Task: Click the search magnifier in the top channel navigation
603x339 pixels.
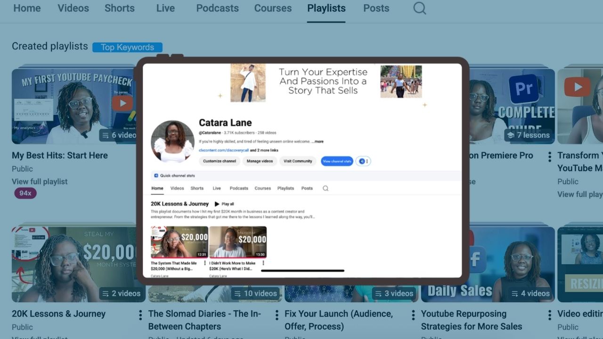Action: pos(419,8)
